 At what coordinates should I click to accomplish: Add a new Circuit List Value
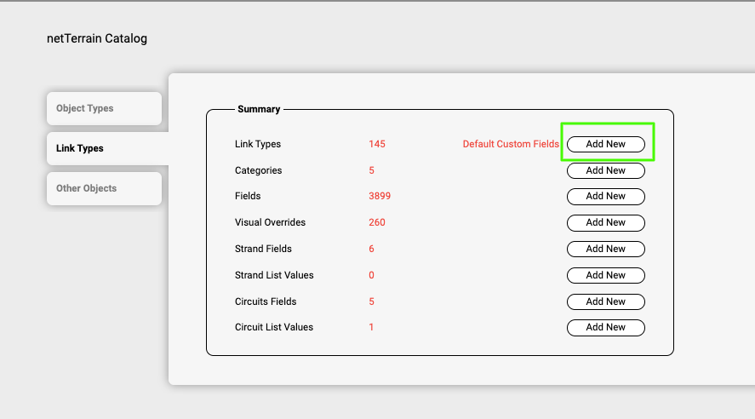605,327
